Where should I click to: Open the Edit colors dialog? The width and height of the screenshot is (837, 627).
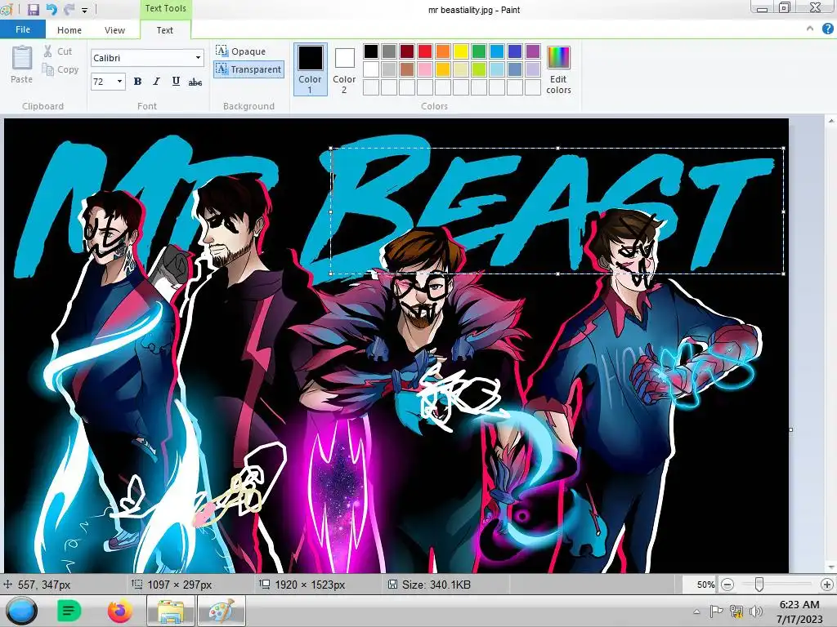(x=558, y=70)
